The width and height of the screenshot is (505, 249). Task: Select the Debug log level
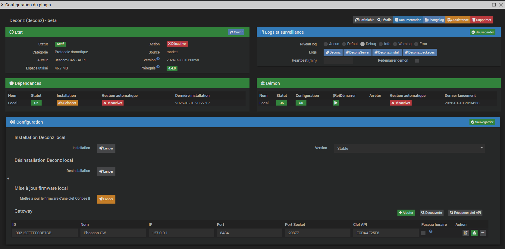[x=362, y=44]
